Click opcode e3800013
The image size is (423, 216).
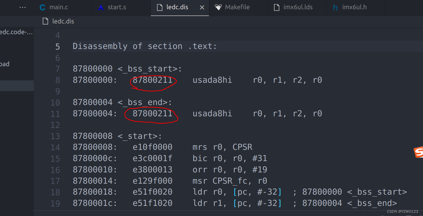tap(152, 170)
